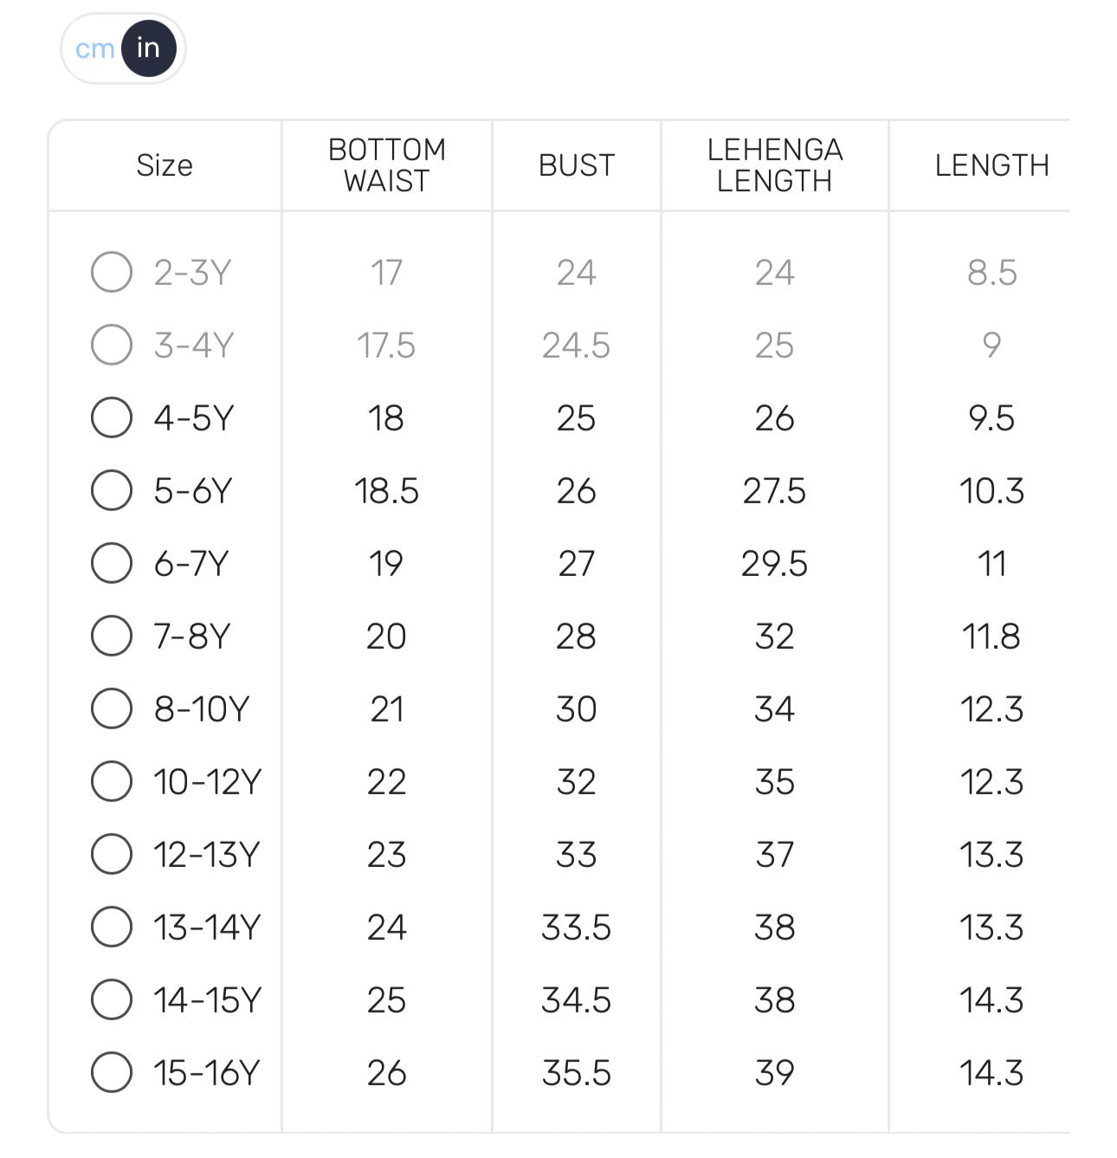Pick size 8-10Y radio button
The width and height of the screenshot is (1117, 1158).
tap(112, 708)
